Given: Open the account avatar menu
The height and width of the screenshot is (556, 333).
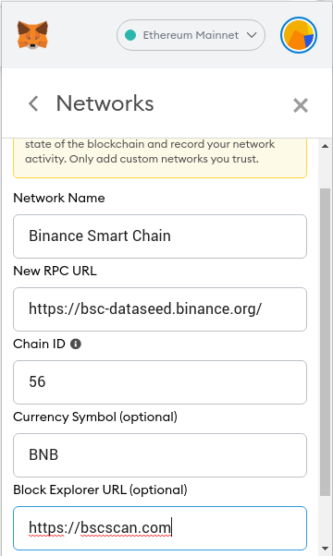Looking at the screenshot, I should point(298,35).
